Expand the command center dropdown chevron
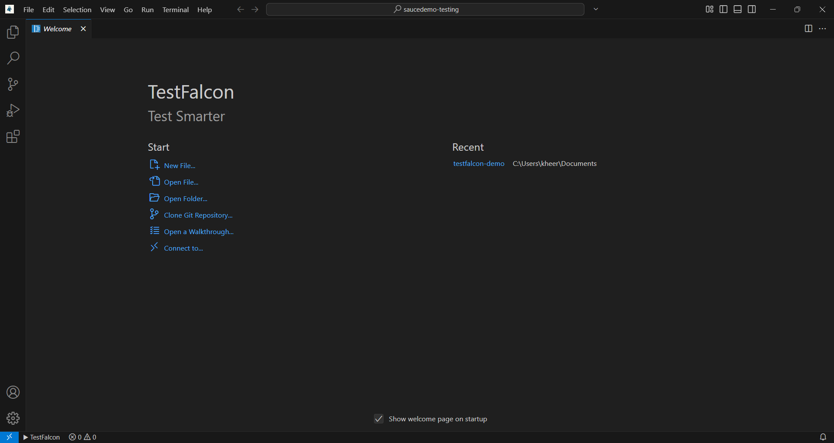The height and width of the screenshot is (443, 834). [596, 9]
